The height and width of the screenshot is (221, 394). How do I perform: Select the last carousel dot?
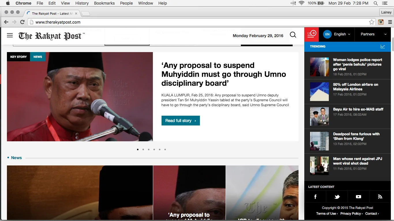(165, 149)
